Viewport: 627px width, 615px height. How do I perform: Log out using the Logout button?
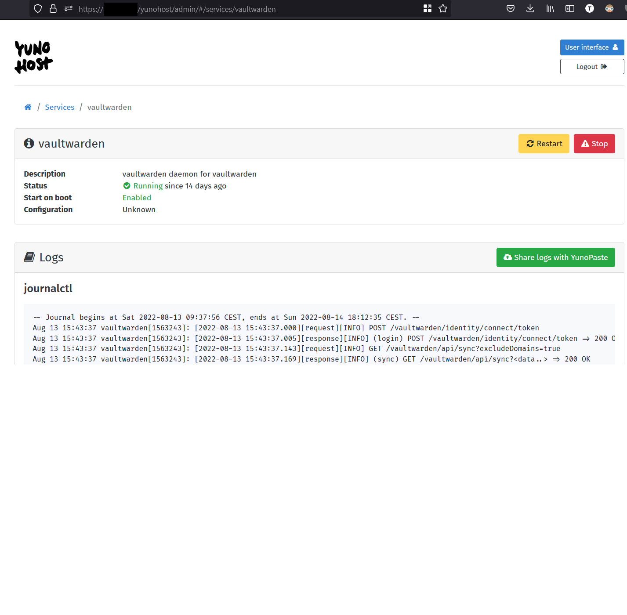click(592, 67)
